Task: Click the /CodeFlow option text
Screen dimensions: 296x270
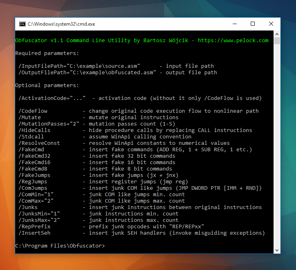Action: (x=33, y=111)
